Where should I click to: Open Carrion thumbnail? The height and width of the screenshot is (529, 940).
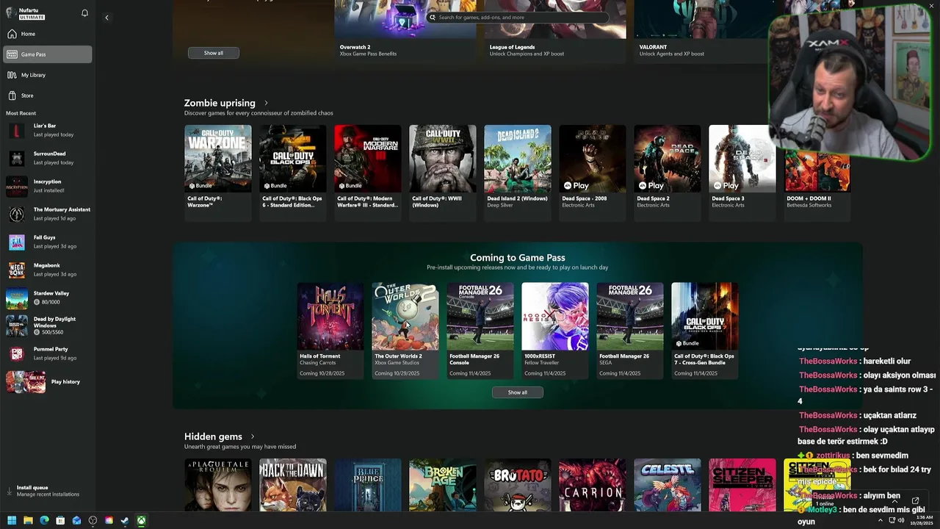coord(593,485)
